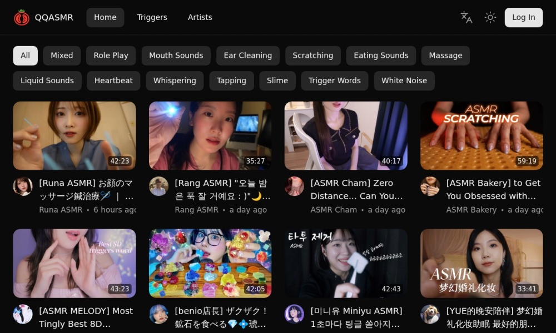Image resolution: width=556 pixels, height=333 pixels.
Task: Filter videos by Mixed
Action: (62, 56)
